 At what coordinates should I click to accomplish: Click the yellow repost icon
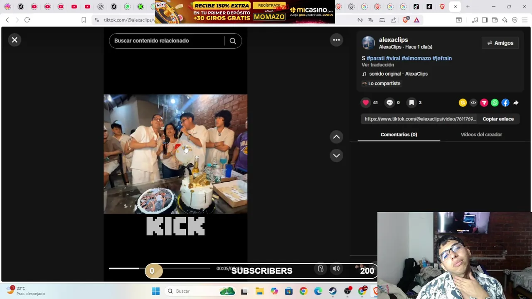click(463, 103)
